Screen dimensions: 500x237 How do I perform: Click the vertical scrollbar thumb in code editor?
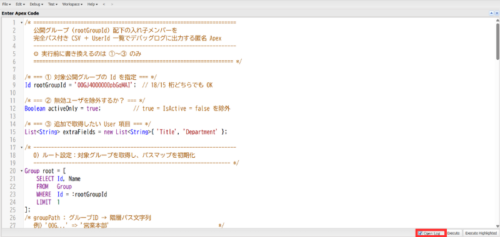click(x=497, y=41)
